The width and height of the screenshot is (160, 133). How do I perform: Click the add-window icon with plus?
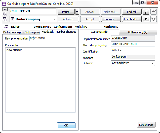click(5, 14)
